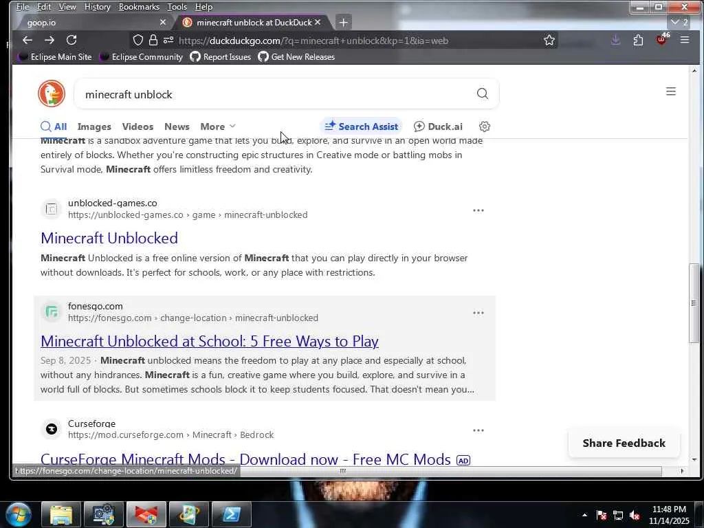Show hidden system tray icons arrow

[584, 515]
